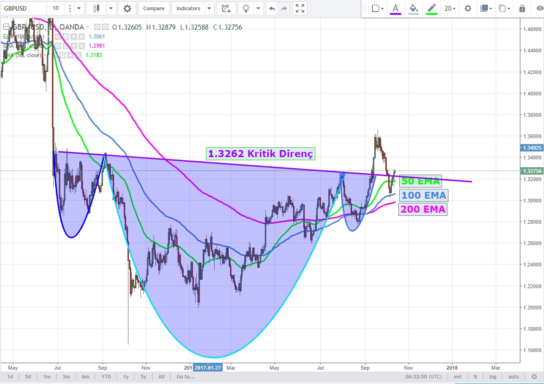Change the purple text color swatch
The image size is (544, 384).
click(395, 8)
